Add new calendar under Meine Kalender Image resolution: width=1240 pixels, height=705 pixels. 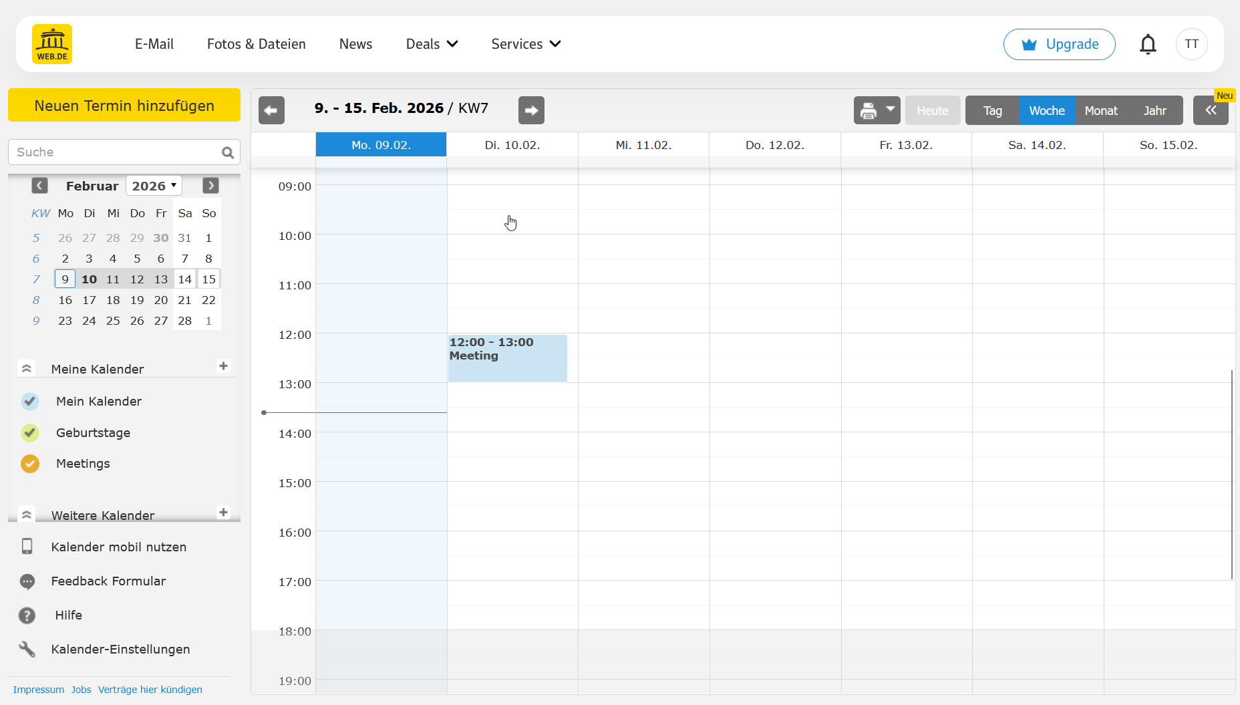point(223,366)
